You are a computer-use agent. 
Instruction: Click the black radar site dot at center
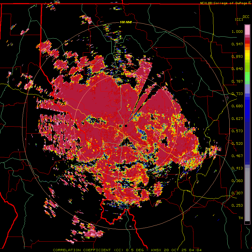tap(126, 126)
